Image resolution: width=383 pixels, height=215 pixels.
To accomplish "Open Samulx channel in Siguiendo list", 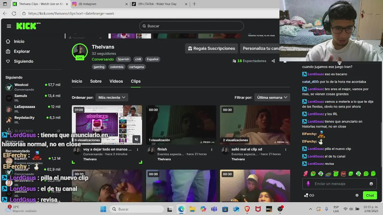I will pos(33,98).
